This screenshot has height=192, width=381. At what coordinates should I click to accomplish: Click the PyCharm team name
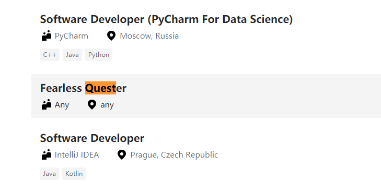72,36
